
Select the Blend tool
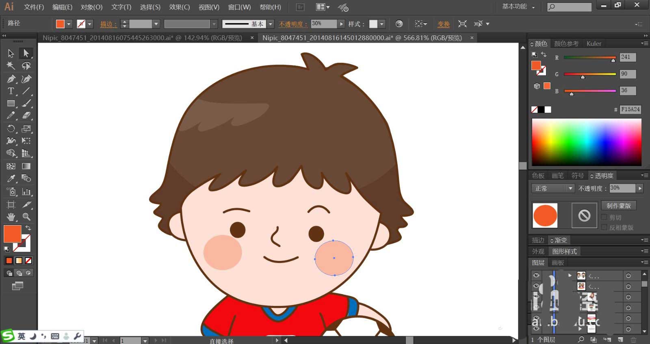(x=26, y=178)
